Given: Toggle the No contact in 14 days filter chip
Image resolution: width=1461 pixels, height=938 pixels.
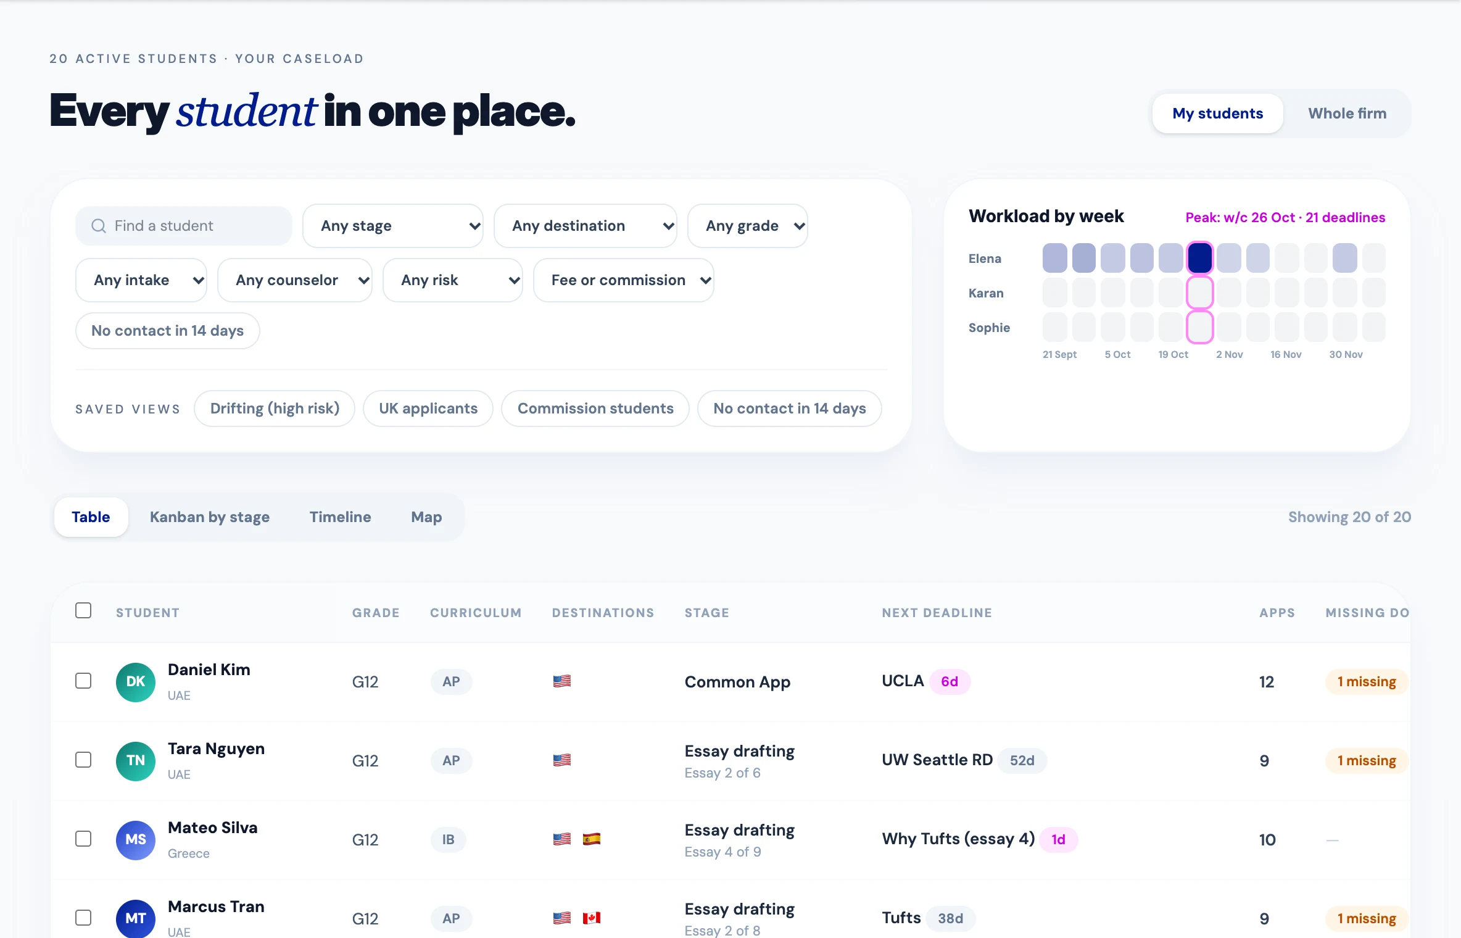Looking at the screenshot, I should (168, 331).
